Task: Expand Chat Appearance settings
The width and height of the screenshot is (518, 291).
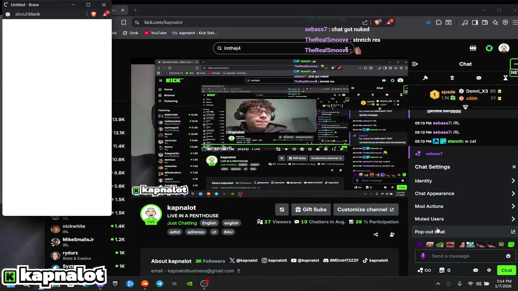Action: click(465, 193)
